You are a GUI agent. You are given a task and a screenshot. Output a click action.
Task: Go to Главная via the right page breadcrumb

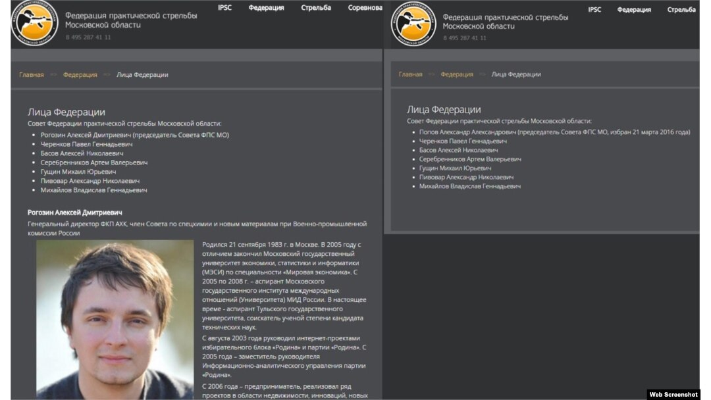point(410,74)
